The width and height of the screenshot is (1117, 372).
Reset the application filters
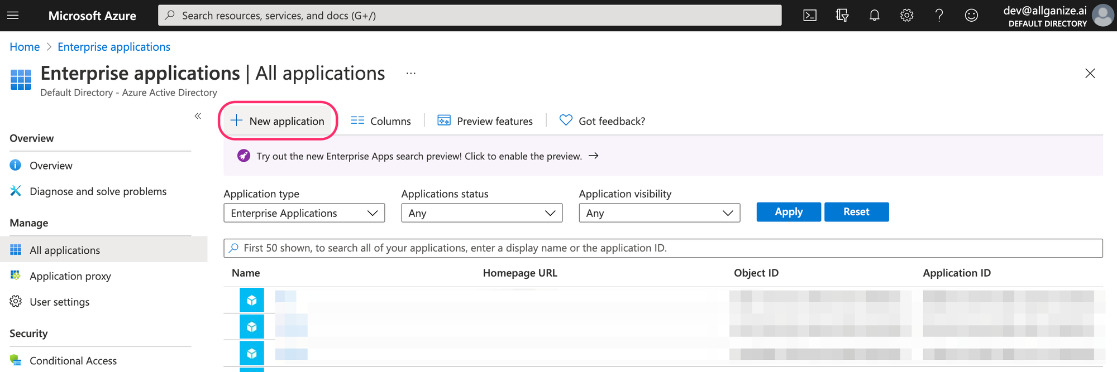(x=856, y=212)
